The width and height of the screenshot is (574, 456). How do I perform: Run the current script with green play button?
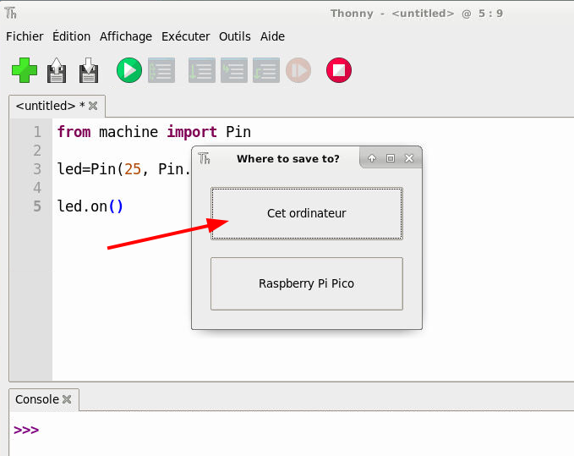click(129, 70)
